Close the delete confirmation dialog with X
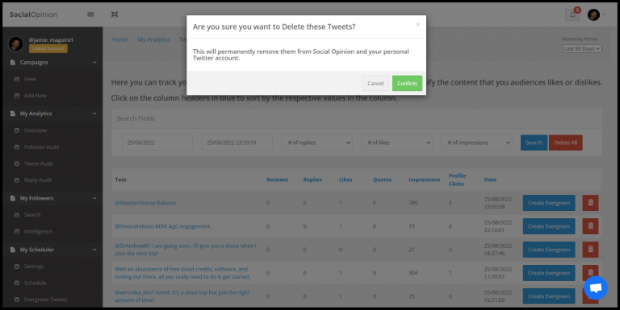This screenshot has width=620, height=310. pos(417,24)
